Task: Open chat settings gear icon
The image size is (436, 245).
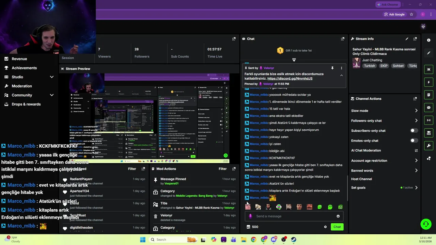Action: [325, 227]
